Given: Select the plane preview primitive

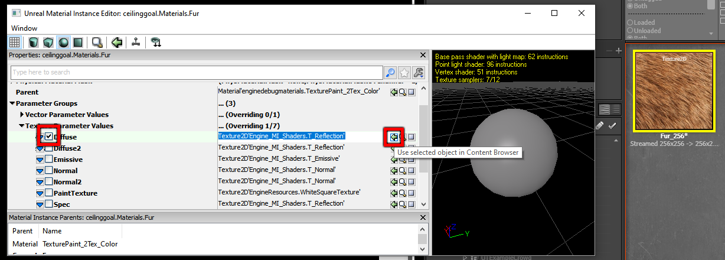Looking at the screenshot, I should coord(77,42).
